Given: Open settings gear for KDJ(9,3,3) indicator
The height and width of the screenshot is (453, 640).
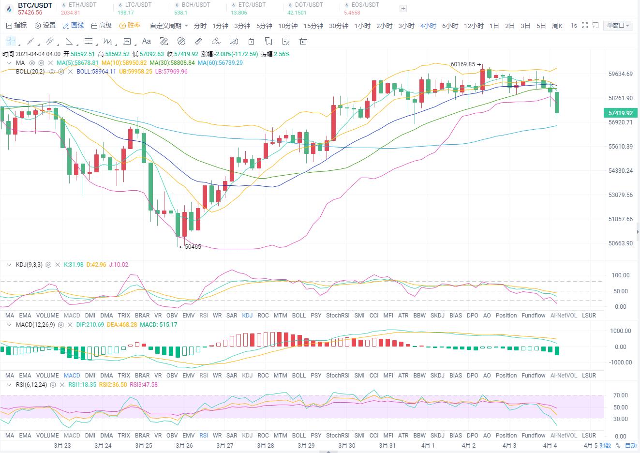Looking at the screenshot, I should (48, 265).
